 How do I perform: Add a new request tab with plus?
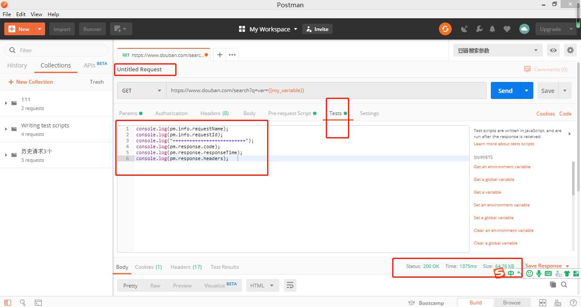pos(219,55)
